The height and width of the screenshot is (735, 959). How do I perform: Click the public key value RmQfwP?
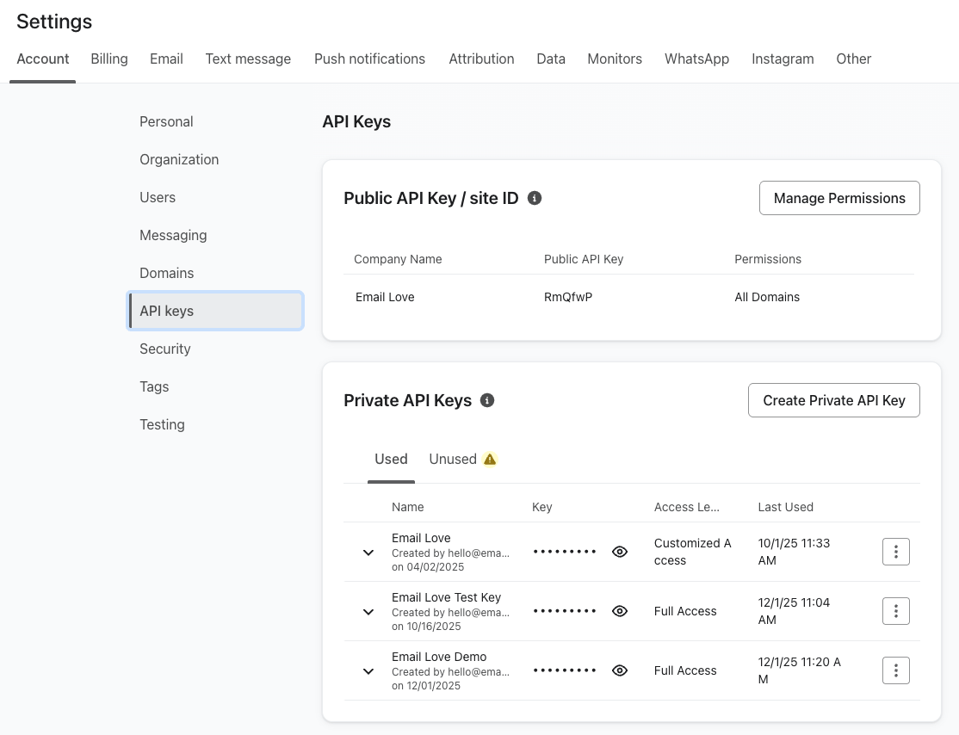coord(568,297)
